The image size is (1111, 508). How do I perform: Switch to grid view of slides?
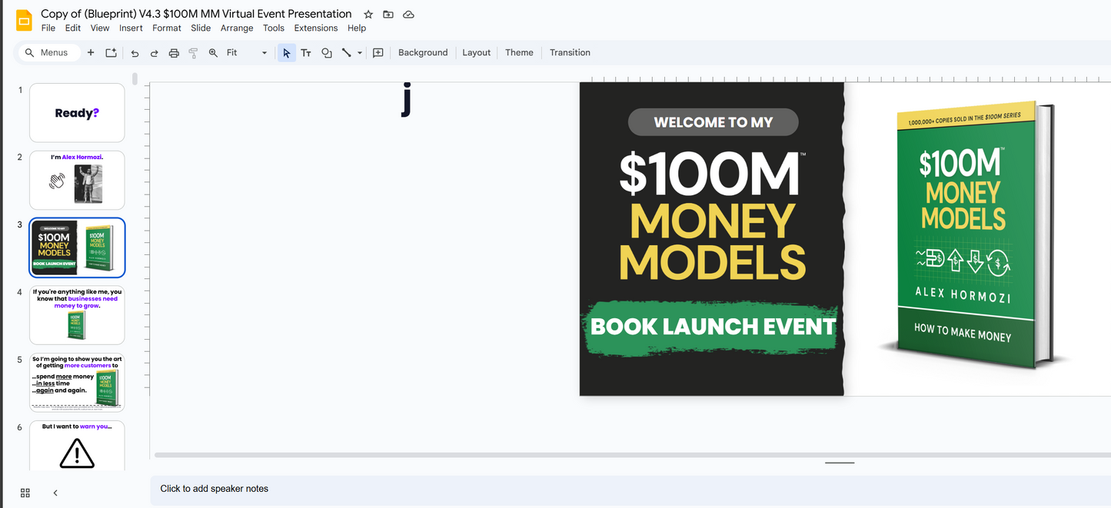point(25,493)
